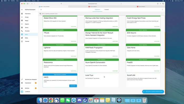Hide the Cielo Home repository
The width and height of the screenshot is (184, 104).
(157, 56)
